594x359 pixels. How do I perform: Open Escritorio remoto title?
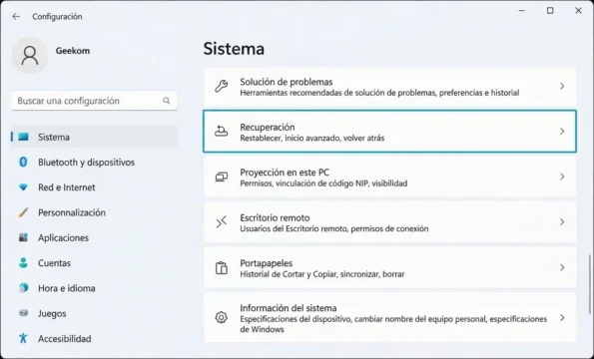275,218
